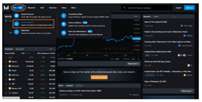Open Evolving Yearn Tokenomics article
Screen dimensions: 202x102
click(168, 42)
